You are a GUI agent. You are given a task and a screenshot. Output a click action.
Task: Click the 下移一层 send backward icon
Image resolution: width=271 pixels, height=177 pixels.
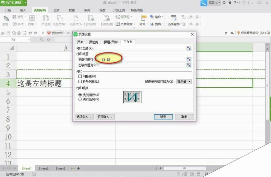[183, 24]
